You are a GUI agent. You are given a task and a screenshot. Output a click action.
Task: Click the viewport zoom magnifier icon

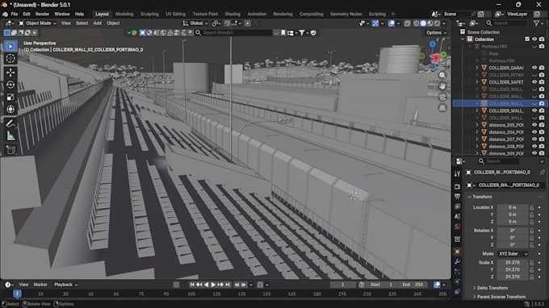point(442,75)
